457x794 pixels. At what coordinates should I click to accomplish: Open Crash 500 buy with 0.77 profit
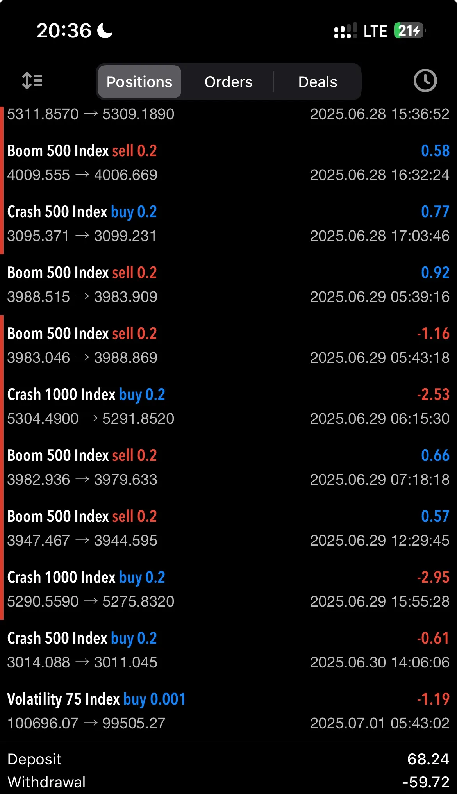click(x=228, y=224)
